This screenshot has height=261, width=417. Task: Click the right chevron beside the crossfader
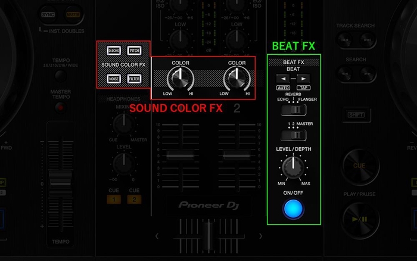(x=261, y=236)
